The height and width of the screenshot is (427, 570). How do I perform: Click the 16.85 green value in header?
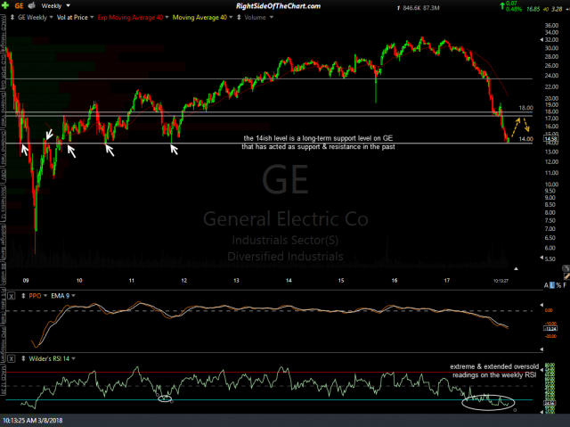pos(533,9)
